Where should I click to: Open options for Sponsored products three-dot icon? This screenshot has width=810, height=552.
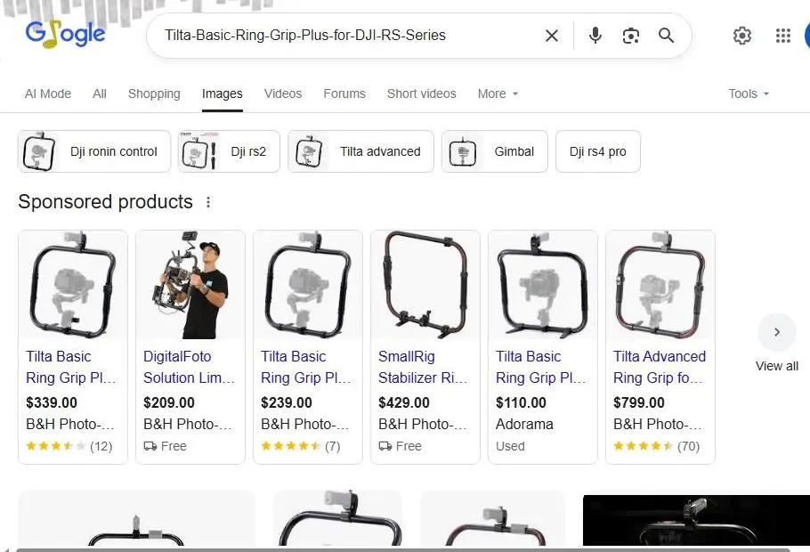pos(207,202)
